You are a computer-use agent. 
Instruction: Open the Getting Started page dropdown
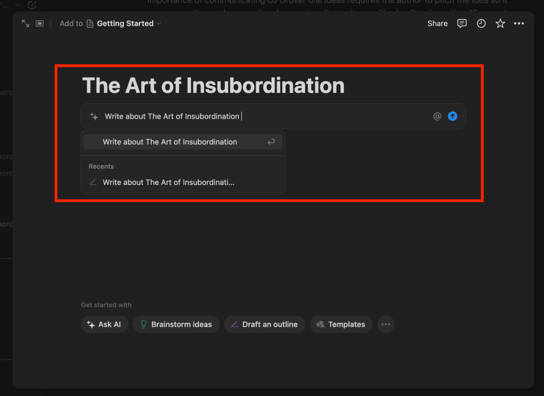[x=124, y=23]
